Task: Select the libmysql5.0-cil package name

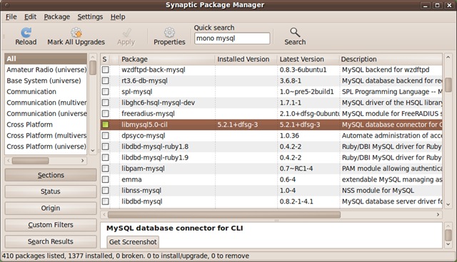Action: [144, 125]
